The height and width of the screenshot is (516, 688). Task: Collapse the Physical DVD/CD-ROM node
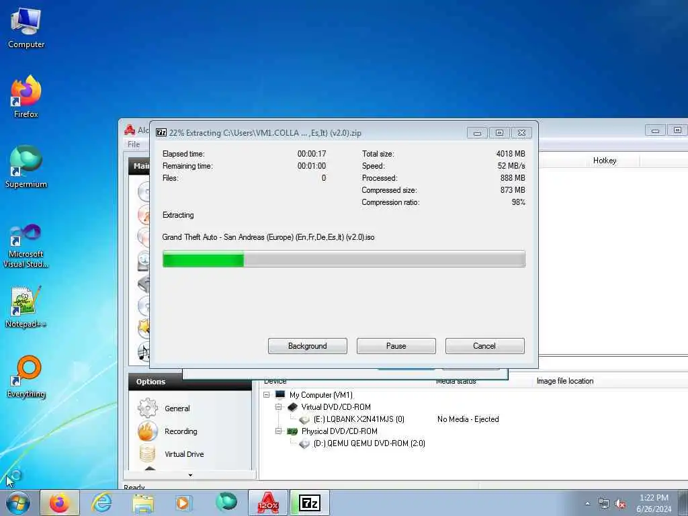279,431
